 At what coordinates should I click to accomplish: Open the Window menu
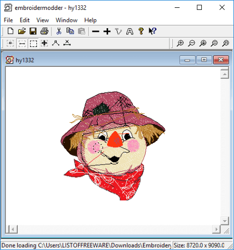point(67,20)
